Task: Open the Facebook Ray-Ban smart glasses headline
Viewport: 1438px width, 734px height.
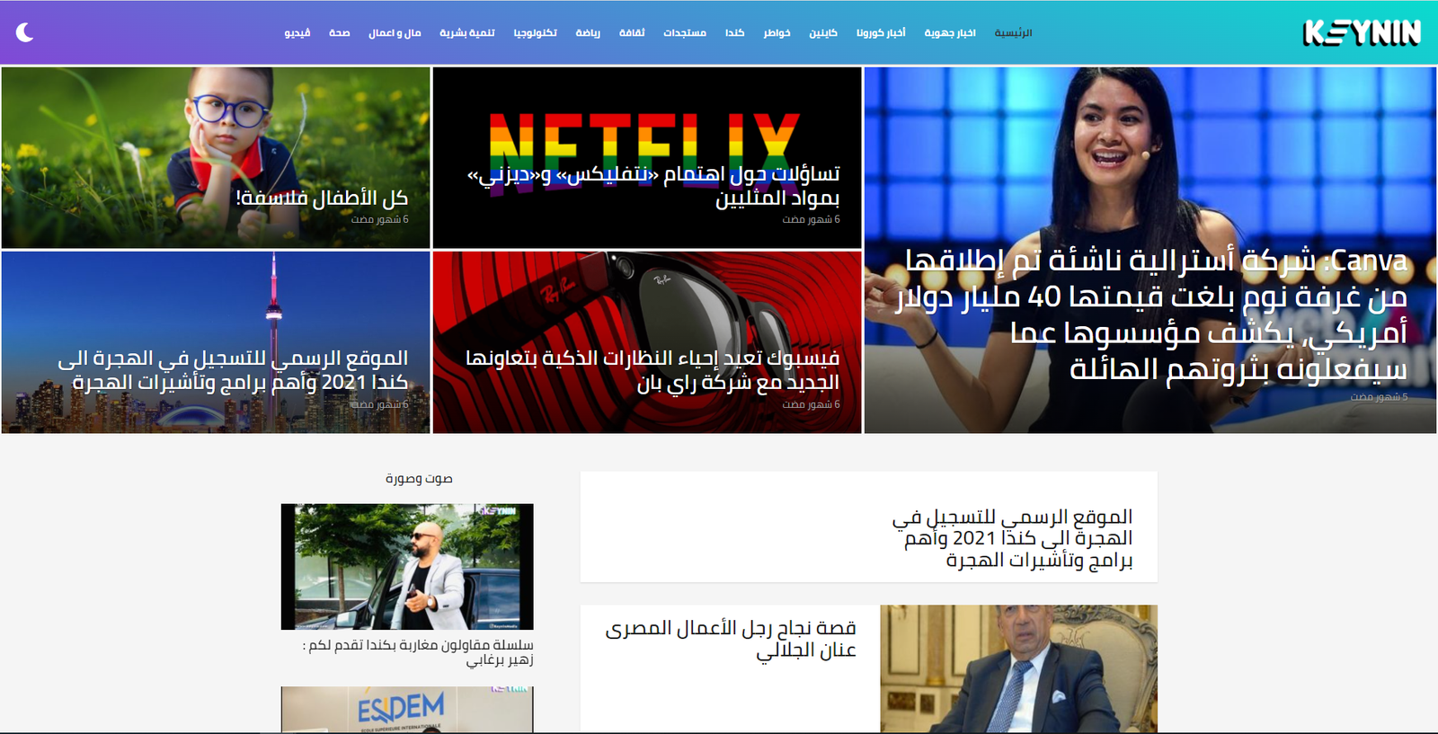Action: click(x=652, y=370)
